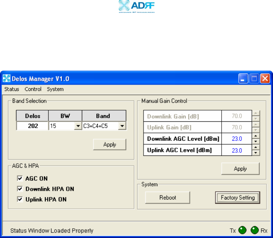Click the Delos field showing 202
273x238 pixels.
(32, 126)
